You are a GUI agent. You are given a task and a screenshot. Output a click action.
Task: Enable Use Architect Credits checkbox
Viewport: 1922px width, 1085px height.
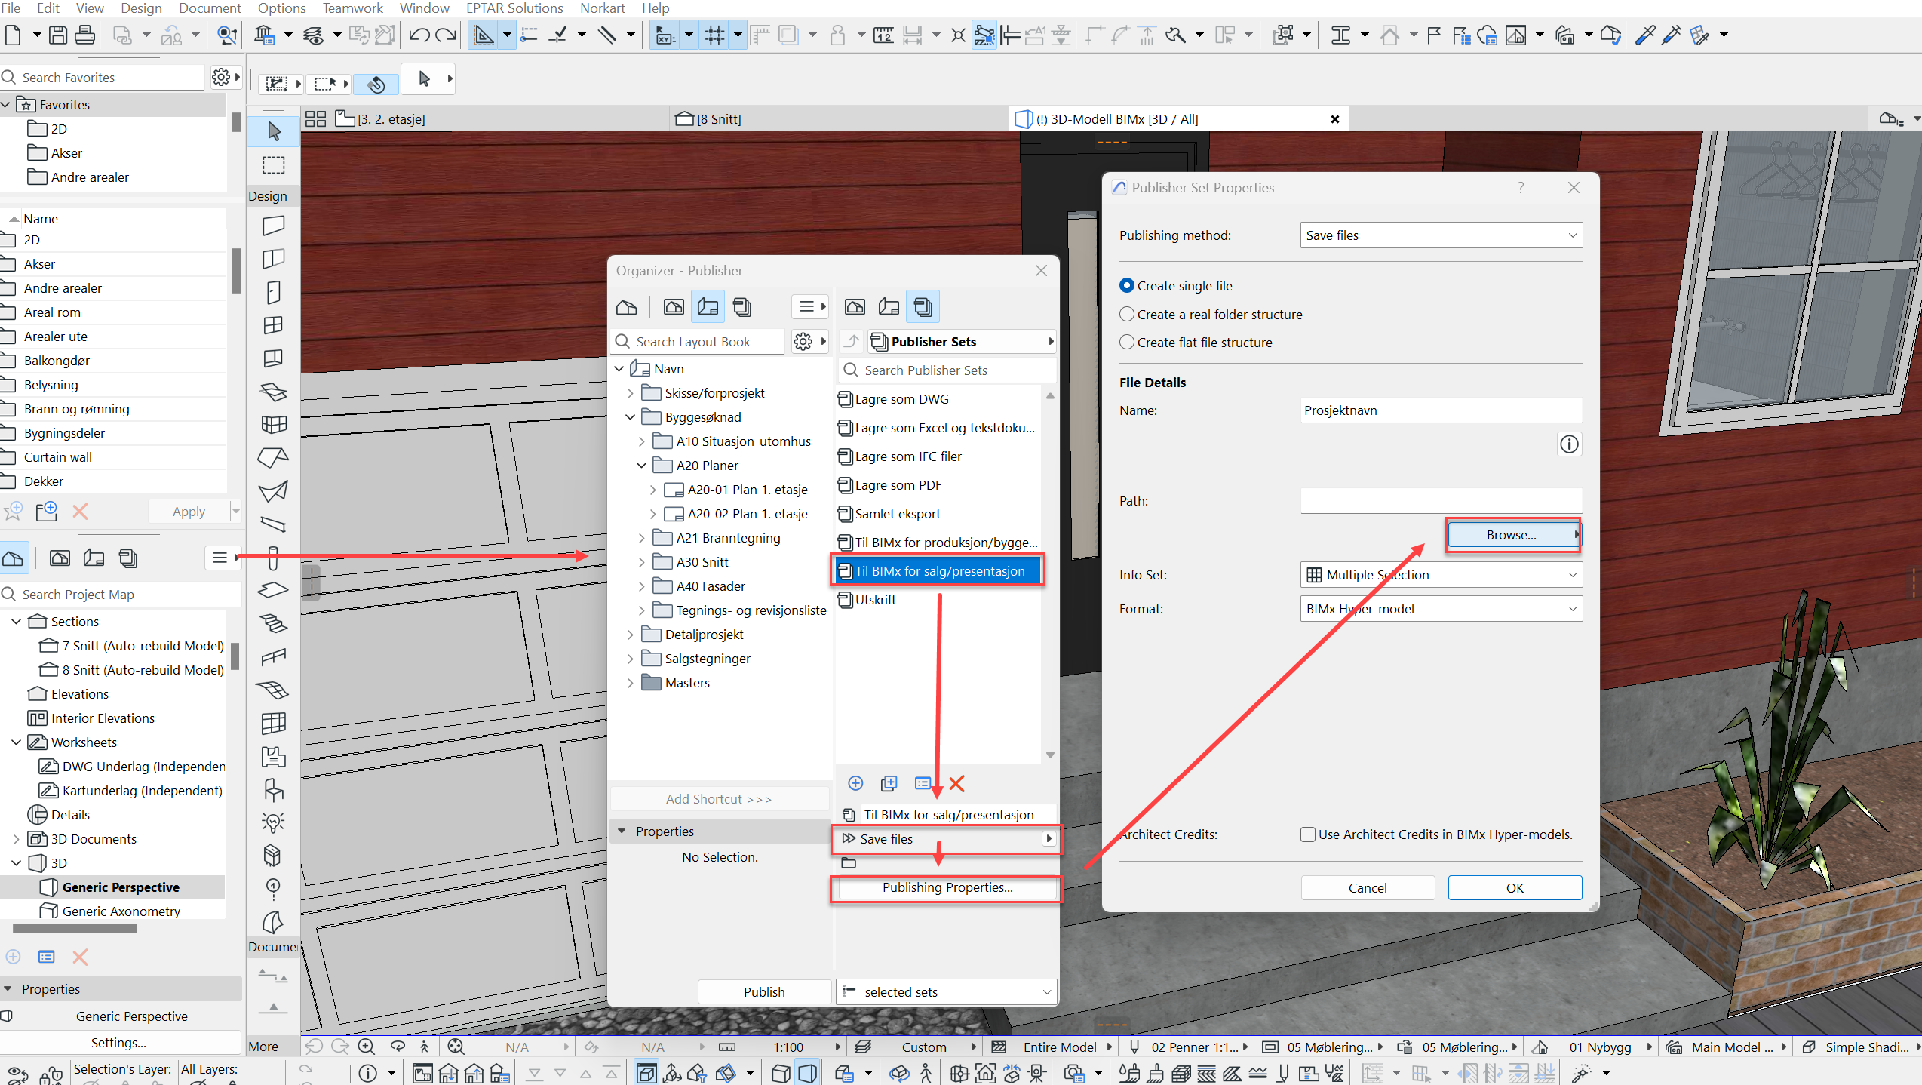click(1307, 834)
